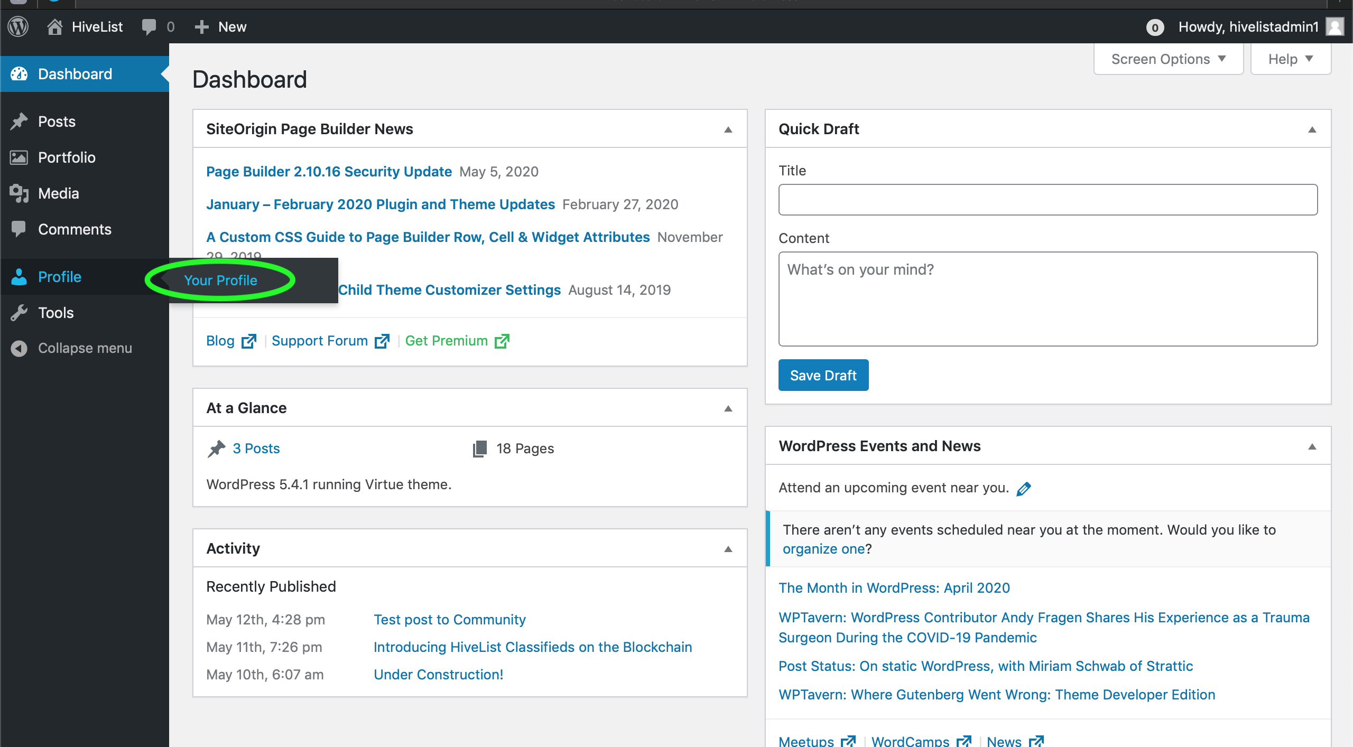Click the external link icon beside Blog
1353x747 pixels.
[248, 341]
